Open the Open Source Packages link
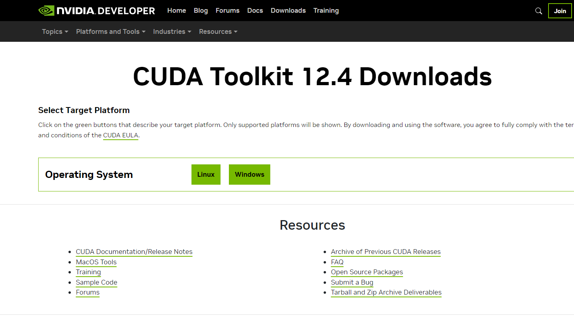This screenshot has width=574, height=324. 367,272
